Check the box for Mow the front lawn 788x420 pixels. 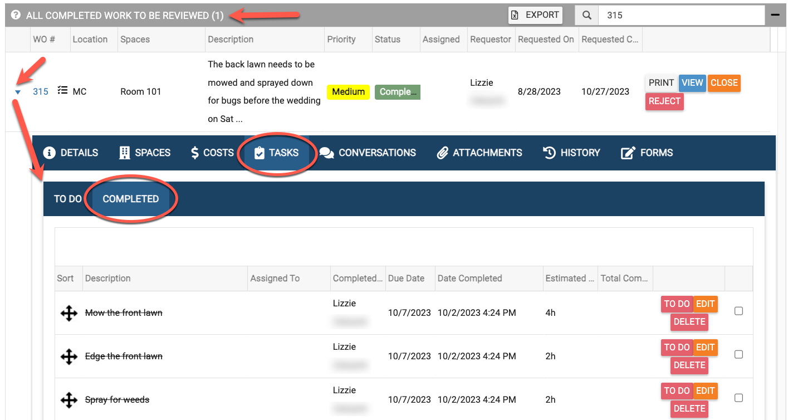point(738,311)
